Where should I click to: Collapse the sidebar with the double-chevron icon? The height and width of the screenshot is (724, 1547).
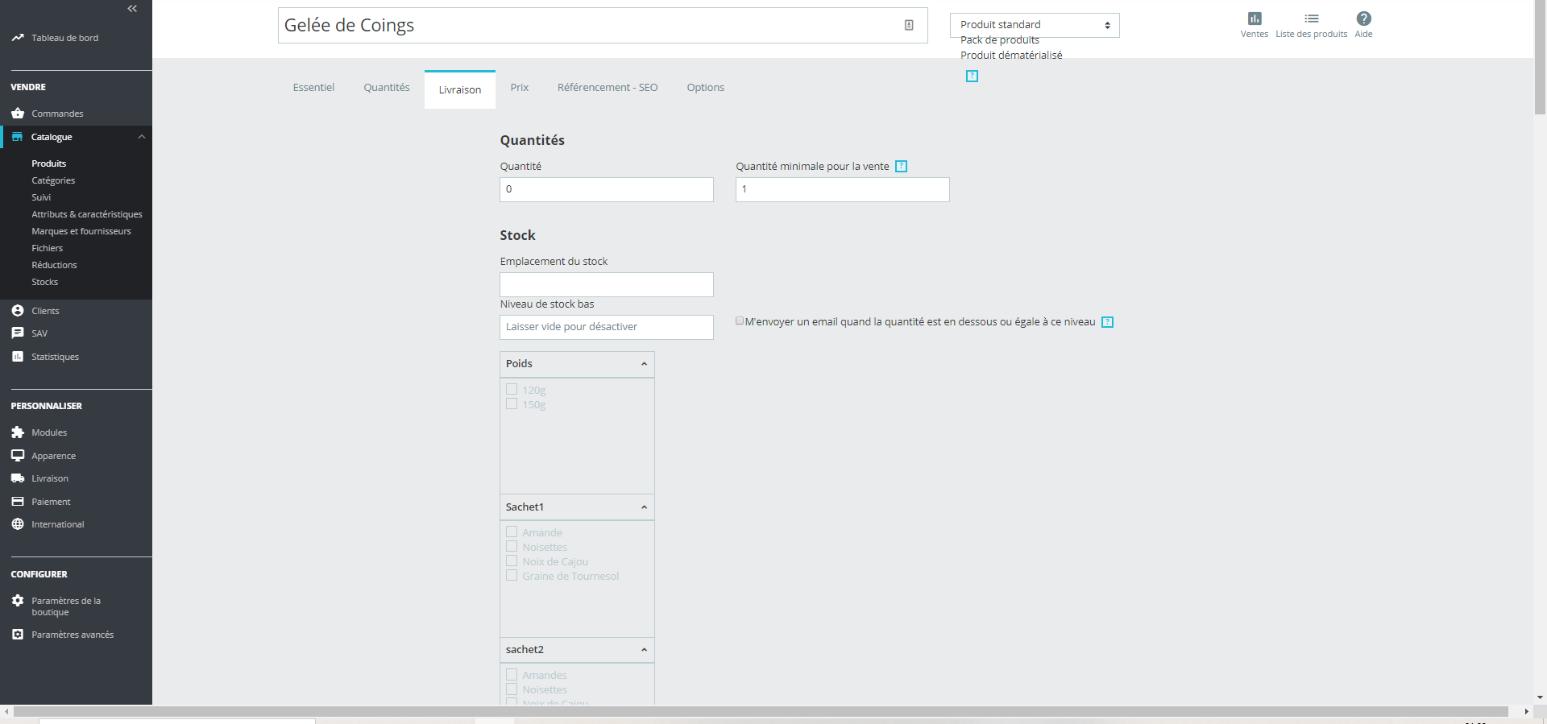(132, 9)
